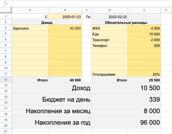This screenshot has height=134, width=172.
Task: Select the Откладываем 20% value cell
Action: click(144, 74)
